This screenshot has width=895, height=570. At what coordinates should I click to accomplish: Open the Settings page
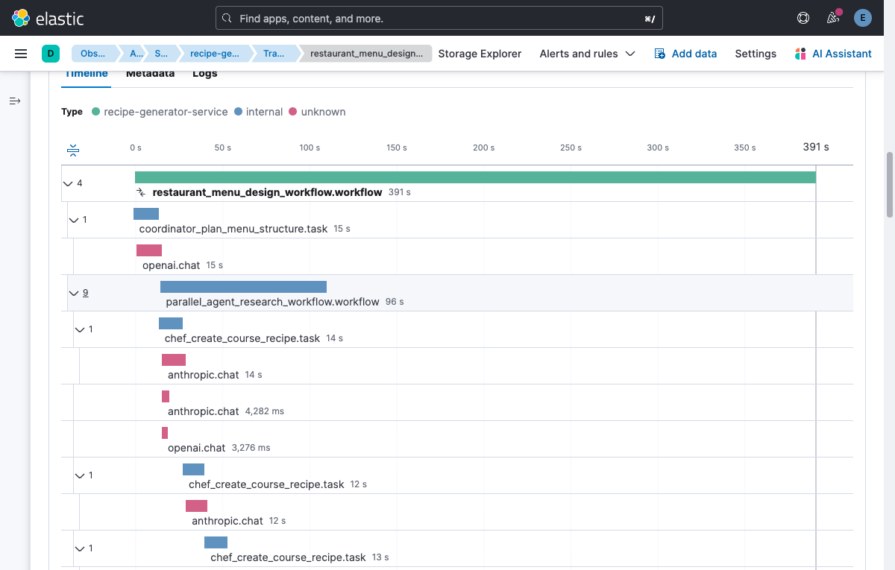[755, 53]
